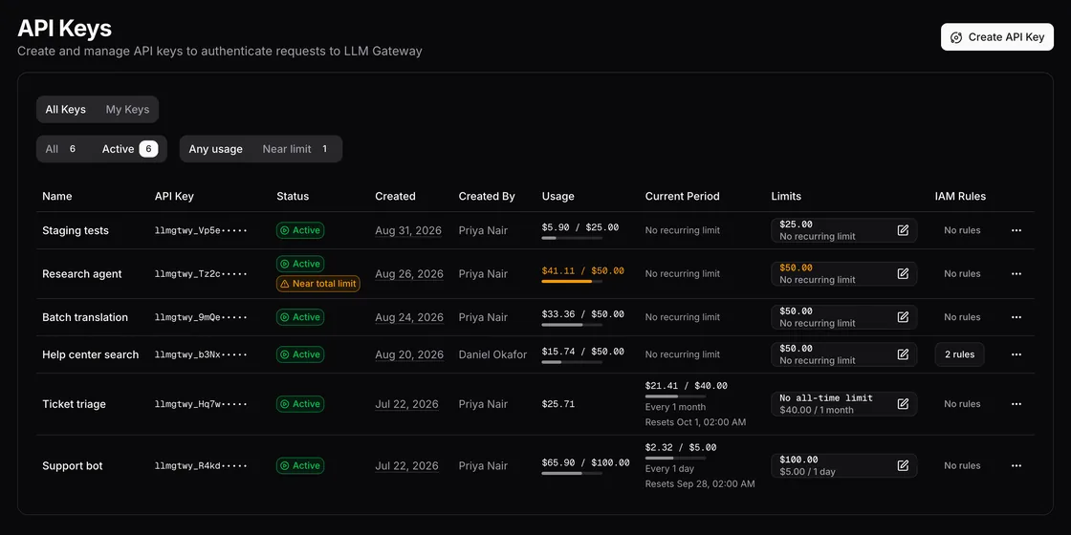The height and width of the screenshot is (535, 1071).
Task: Click No rules for Staging tests
Action: [962, 230]
